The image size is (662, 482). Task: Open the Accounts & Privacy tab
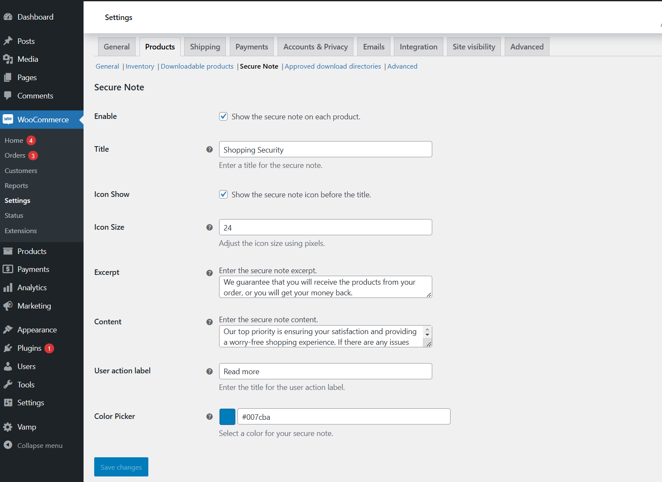pos(315,47)
